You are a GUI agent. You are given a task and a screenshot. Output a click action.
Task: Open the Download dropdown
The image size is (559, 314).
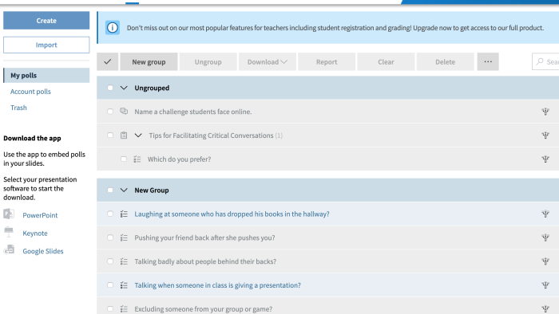click(x=268, y=62)
